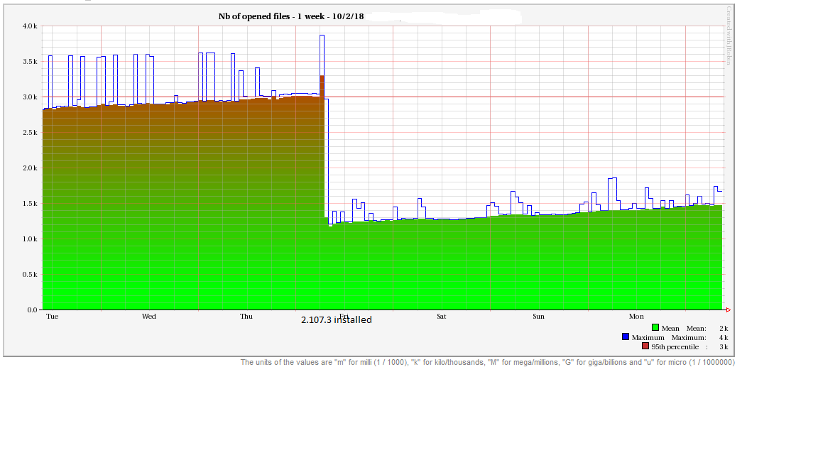Screen dimensions: 818x460
Task: Click the green Mean legend swatch
Action: coord(655,328)
